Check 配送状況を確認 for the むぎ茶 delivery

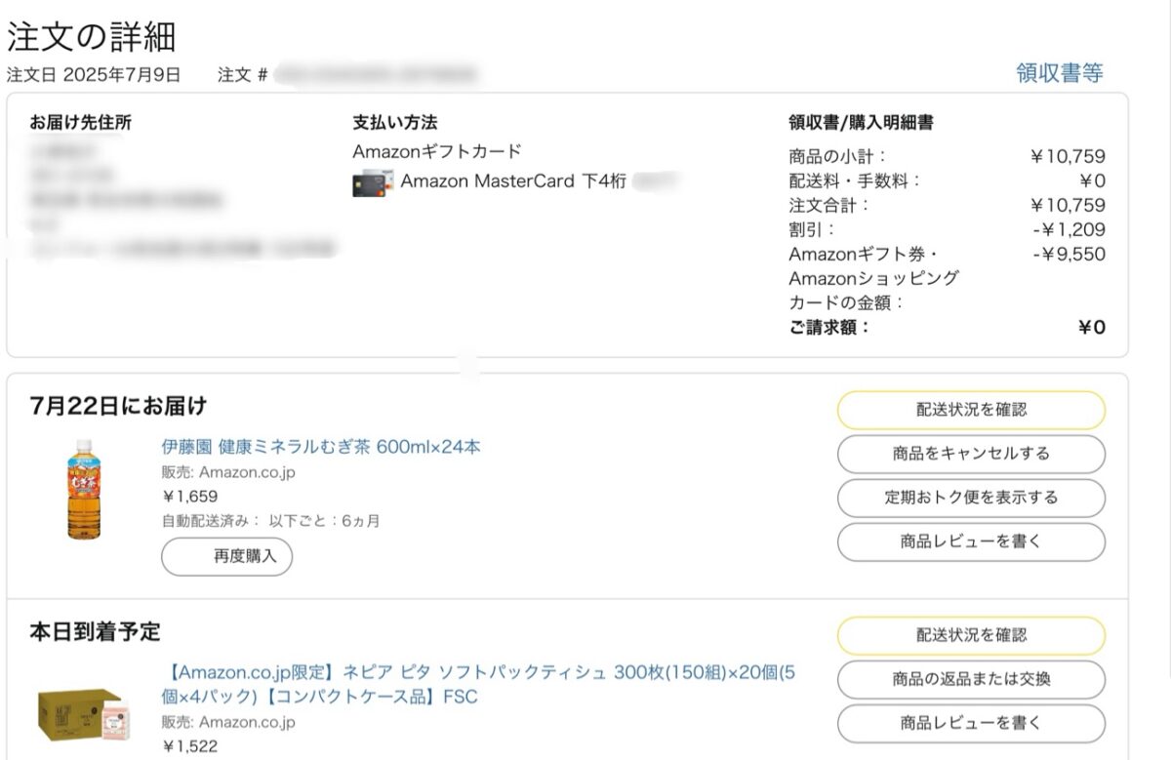point(971,410)
